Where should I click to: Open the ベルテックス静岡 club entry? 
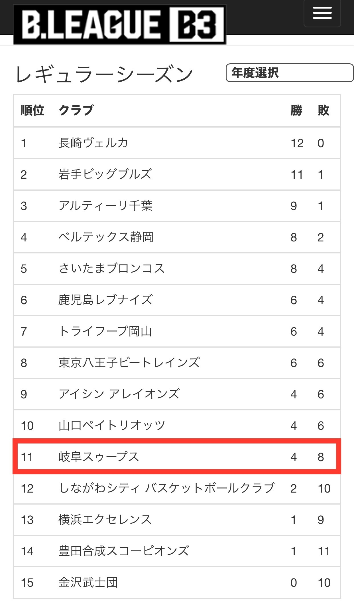click(x=106, y=237)
